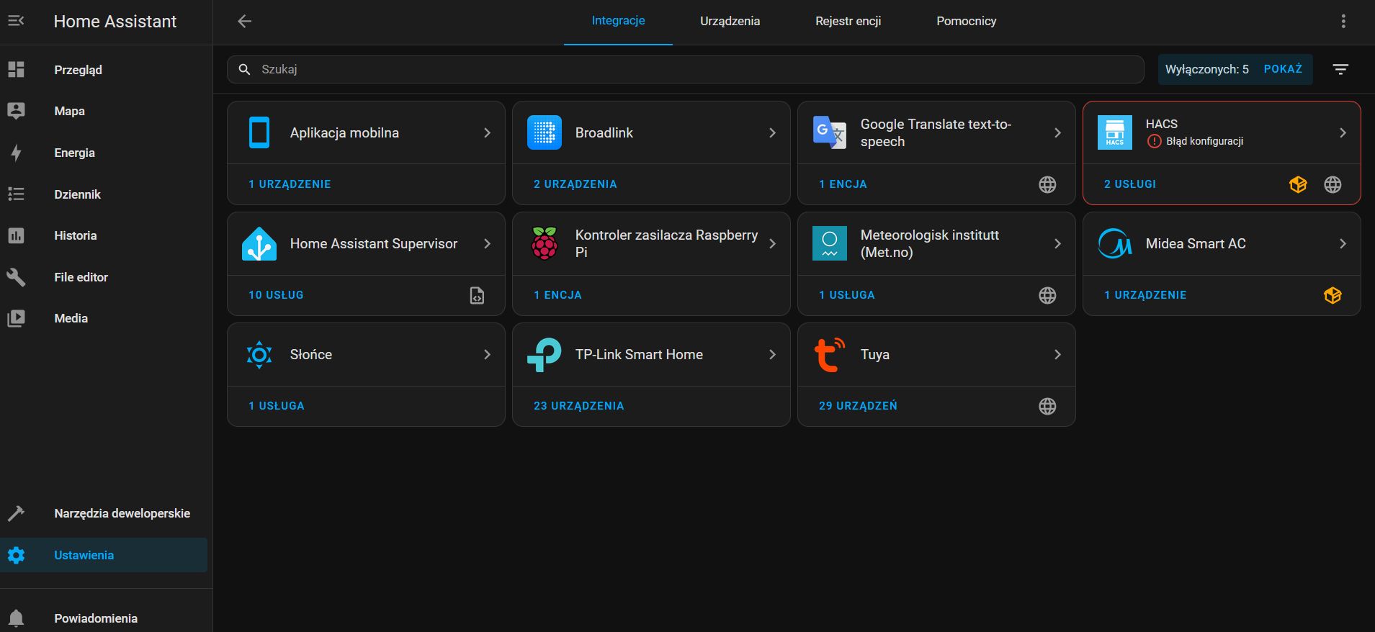Expand the Słońce integration chevron
Screen dimensions: 1375x632
[x=487, y=354]
